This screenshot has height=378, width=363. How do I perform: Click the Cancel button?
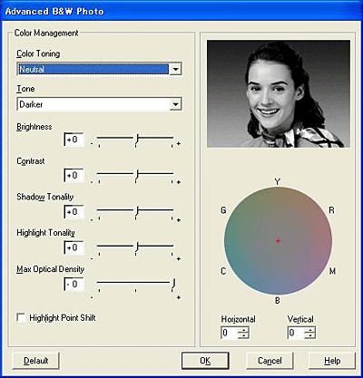tap(270, 361)
